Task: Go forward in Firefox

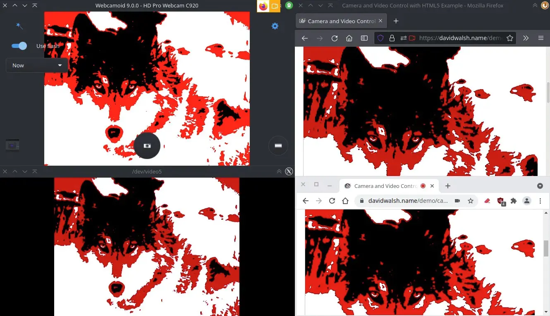Action: tap(320, 38)
